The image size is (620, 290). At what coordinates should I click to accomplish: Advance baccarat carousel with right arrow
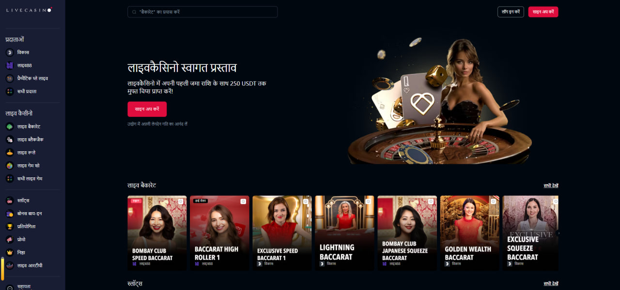coord(558,233)
